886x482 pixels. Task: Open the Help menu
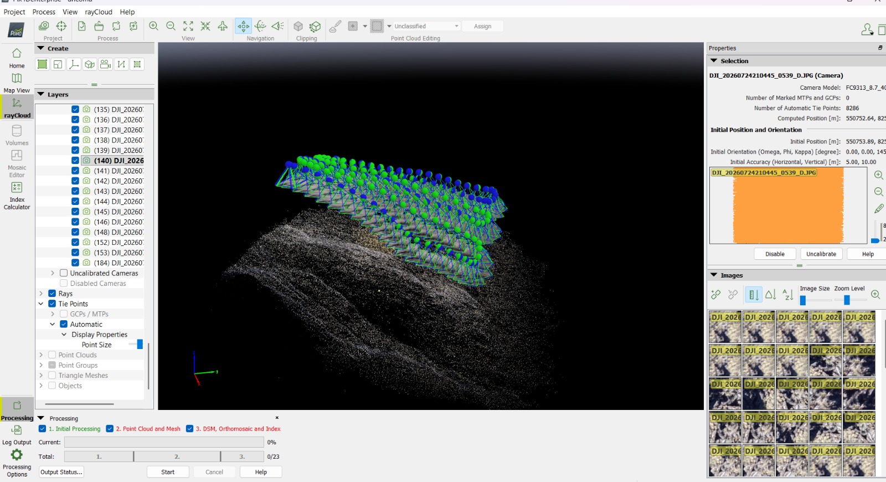[x=127, y=12]
